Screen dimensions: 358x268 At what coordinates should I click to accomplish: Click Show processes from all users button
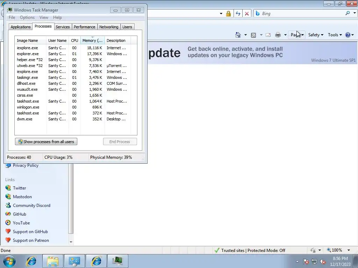coord(46,142)
